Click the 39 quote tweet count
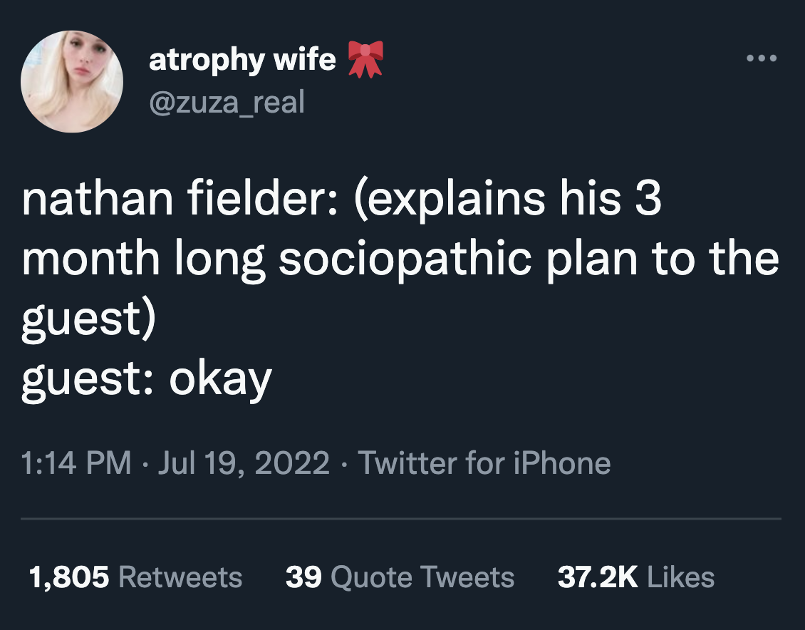The height and width of the screenshot is (630, 805). point(303,577)
